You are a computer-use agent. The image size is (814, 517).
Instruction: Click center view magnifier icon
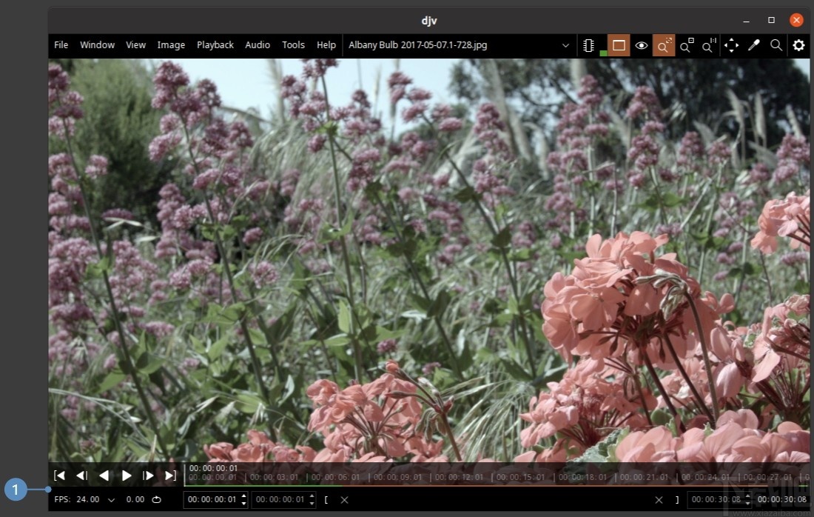(x=686, y=46)
